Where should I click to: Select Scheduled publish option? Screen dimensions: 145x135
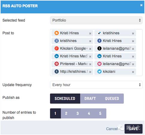[65, 99]
